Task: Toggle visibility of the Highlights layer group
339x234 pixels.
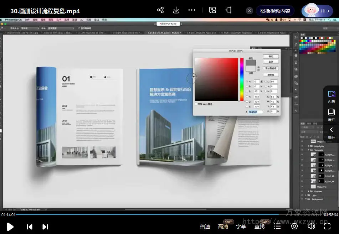Action: [302, 146]
